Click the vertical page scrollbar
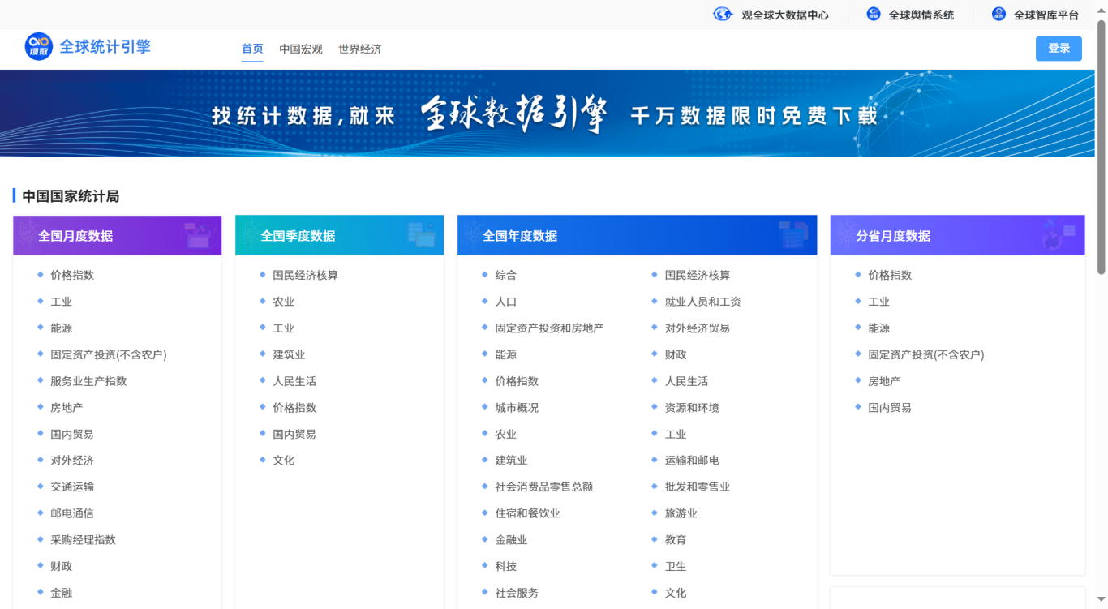 [1101, 146]
